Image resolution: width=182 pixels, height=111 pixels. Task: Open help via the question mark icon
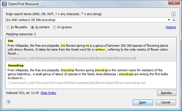tap(8, 102)
